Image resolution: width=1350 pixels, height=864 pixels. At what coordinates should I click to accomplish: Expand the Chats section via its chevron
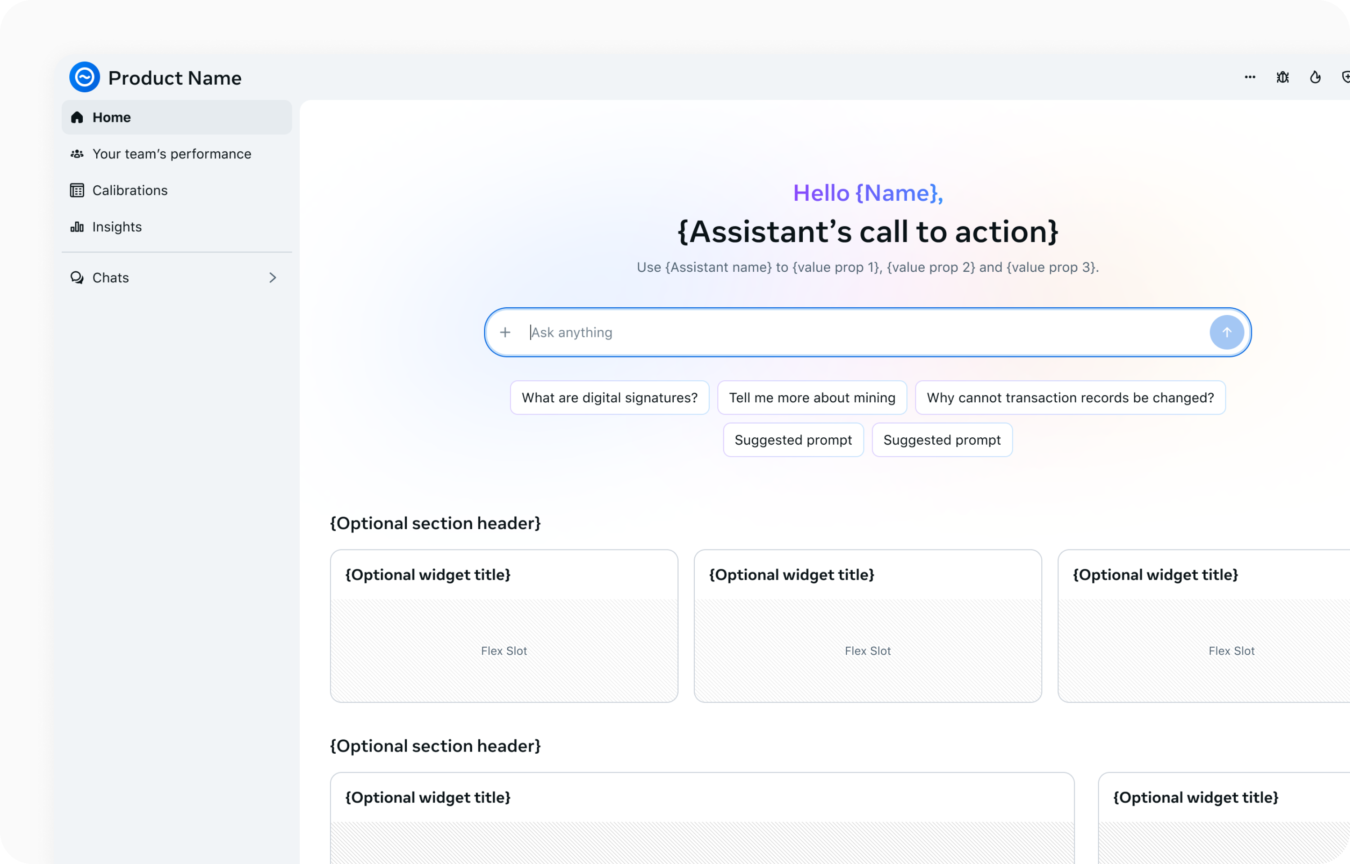273,277
